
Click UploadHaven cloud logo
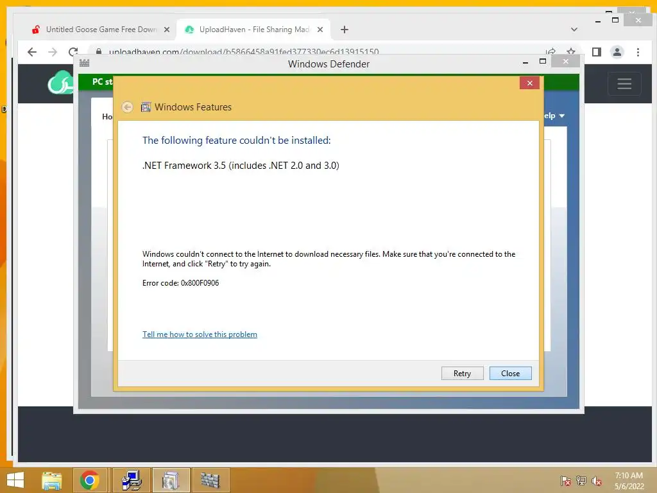pos(61,83)
